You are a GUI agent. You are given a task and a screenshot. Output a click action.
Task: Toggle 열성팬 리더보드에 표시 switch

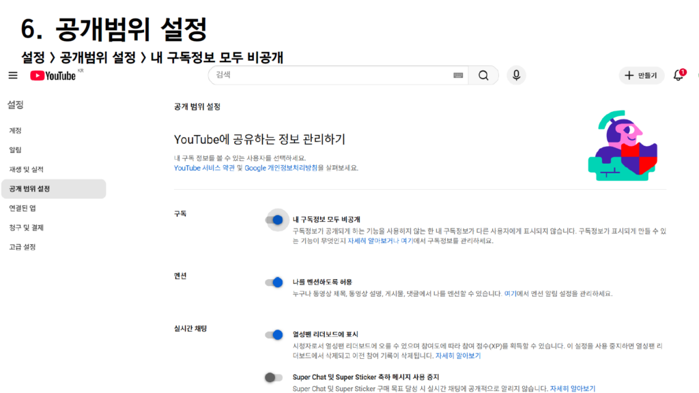click(x=274, y=334)
